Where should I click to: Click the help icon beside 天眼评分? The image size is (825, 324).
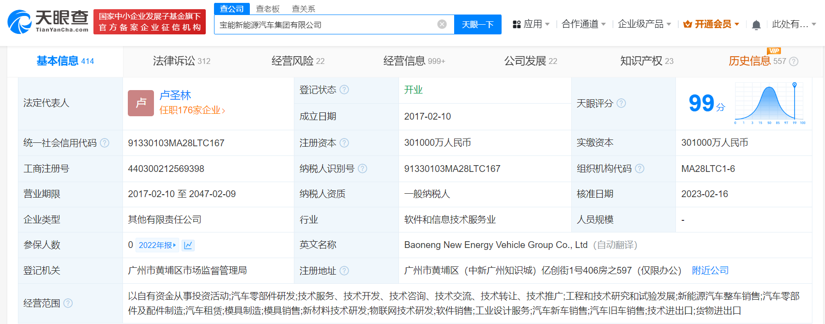coord(621,103)
